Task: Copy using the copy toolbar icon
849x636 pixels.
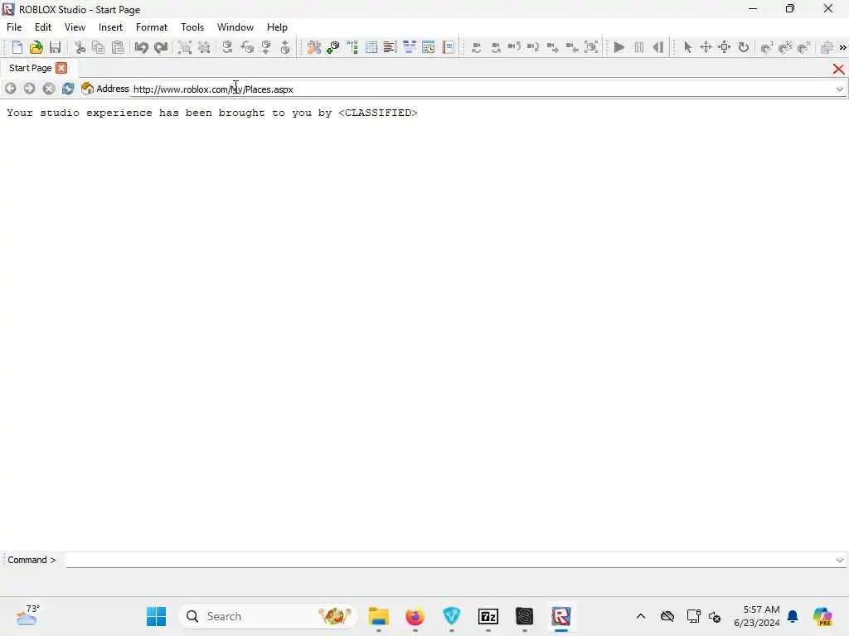Action: coord(99,47)
